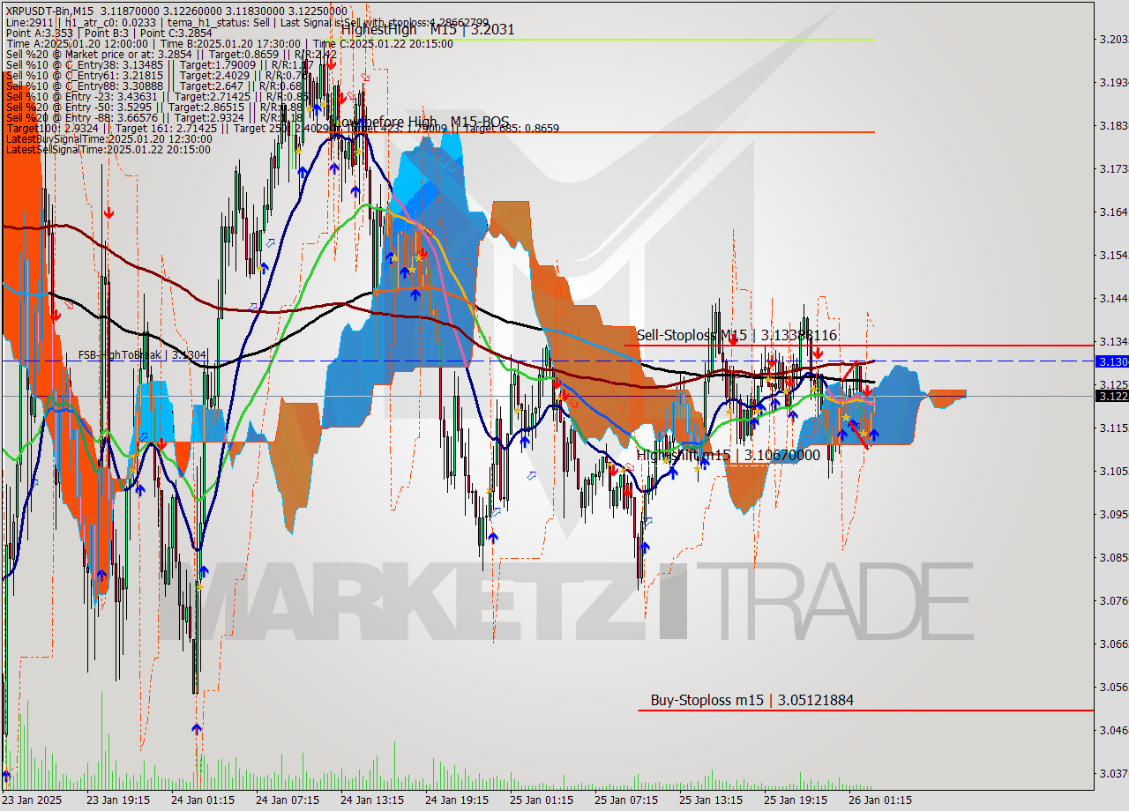Select the red Buy-Stoploss horizontal line
Image resolution: width=1129 pixels, height=811 pixels.
pos(865,710)
